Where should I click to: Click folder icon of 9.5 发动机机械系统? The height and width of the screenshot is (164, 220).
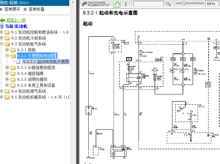(x=7, y=97)
